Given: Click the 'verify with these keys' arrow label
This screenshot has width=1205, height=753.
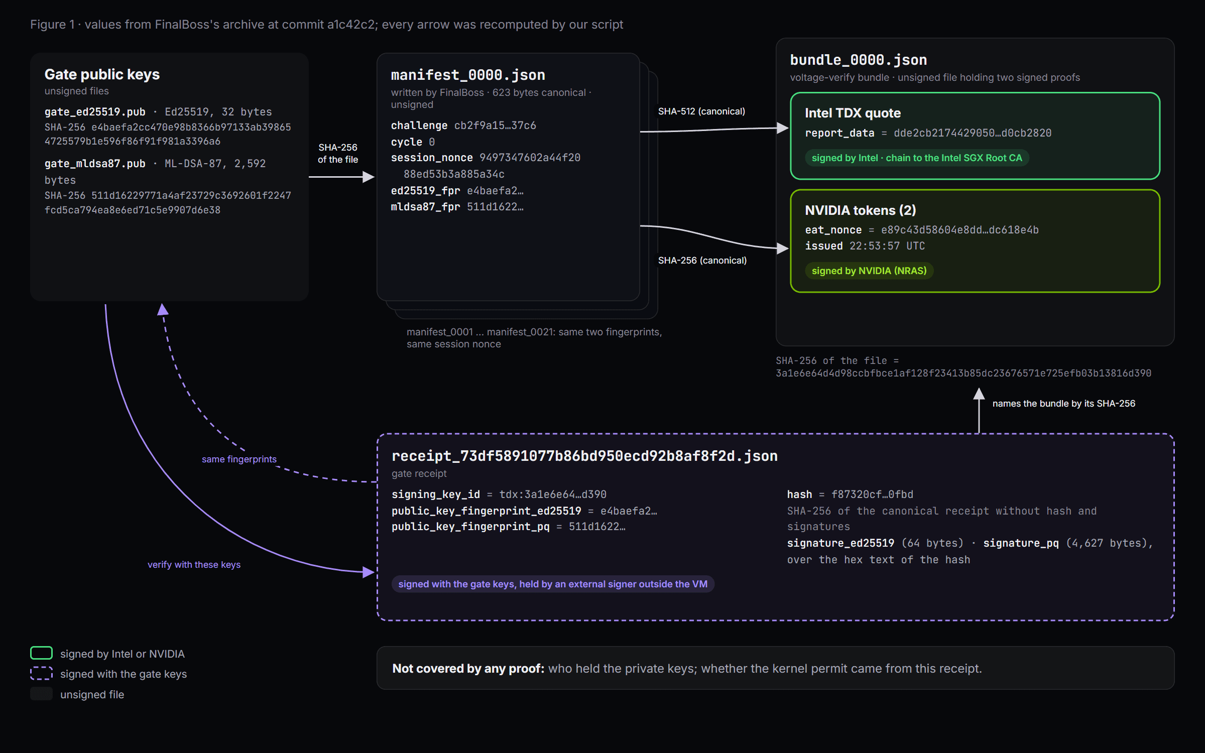Looking at the screenshot, I should click(194, 564).
